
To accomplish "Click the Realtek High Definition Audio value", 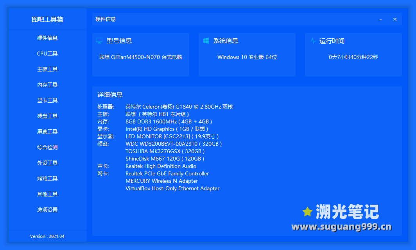I will [161, 166].
